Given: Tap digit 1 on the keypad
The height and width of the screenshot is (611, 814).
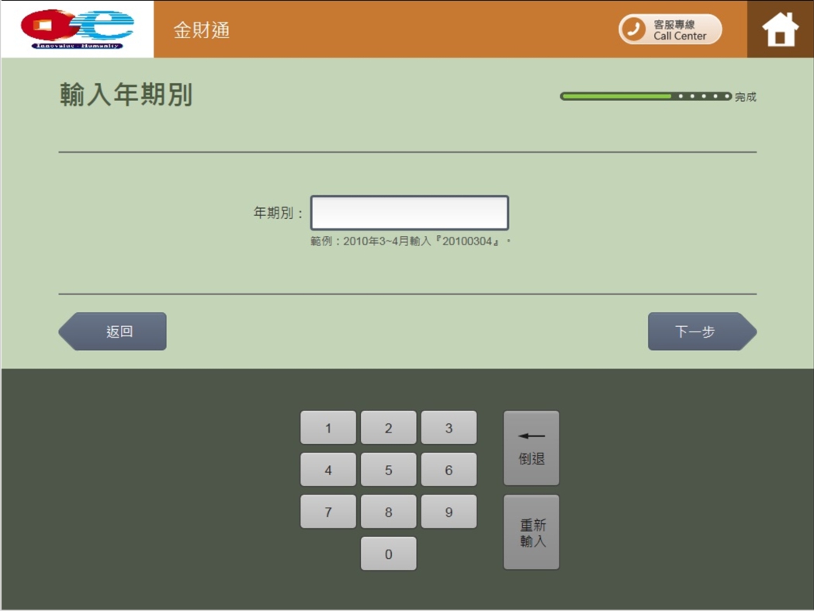Looking at the screenshot, I should pos(327,427).
